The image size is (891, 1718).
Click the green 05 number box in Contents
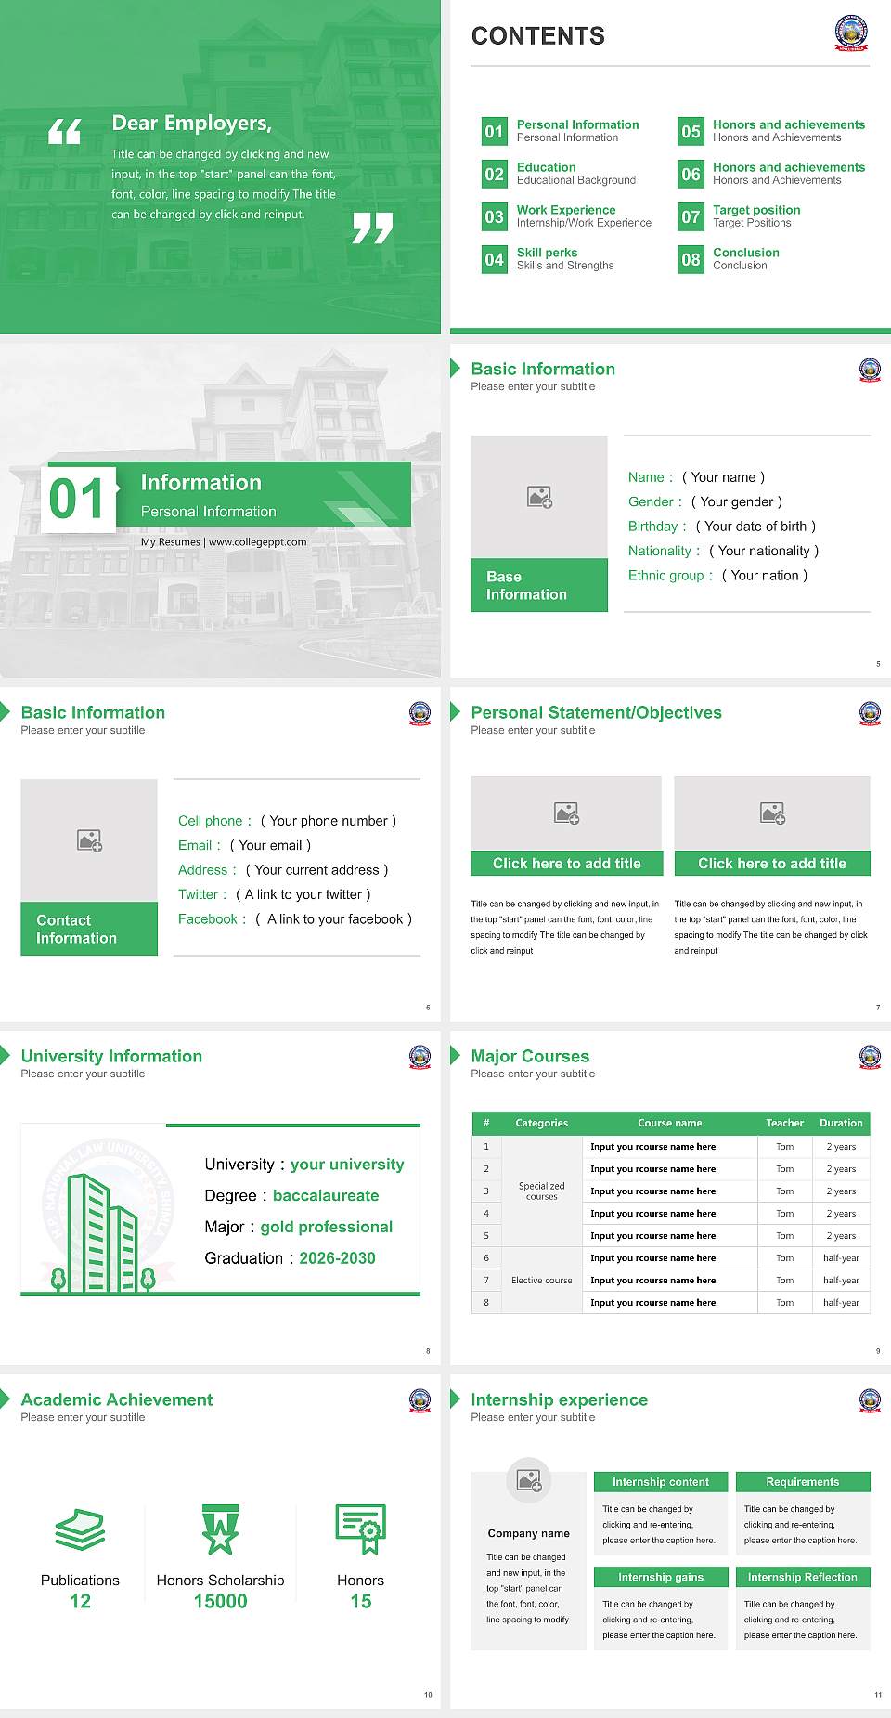coord(691,132)
